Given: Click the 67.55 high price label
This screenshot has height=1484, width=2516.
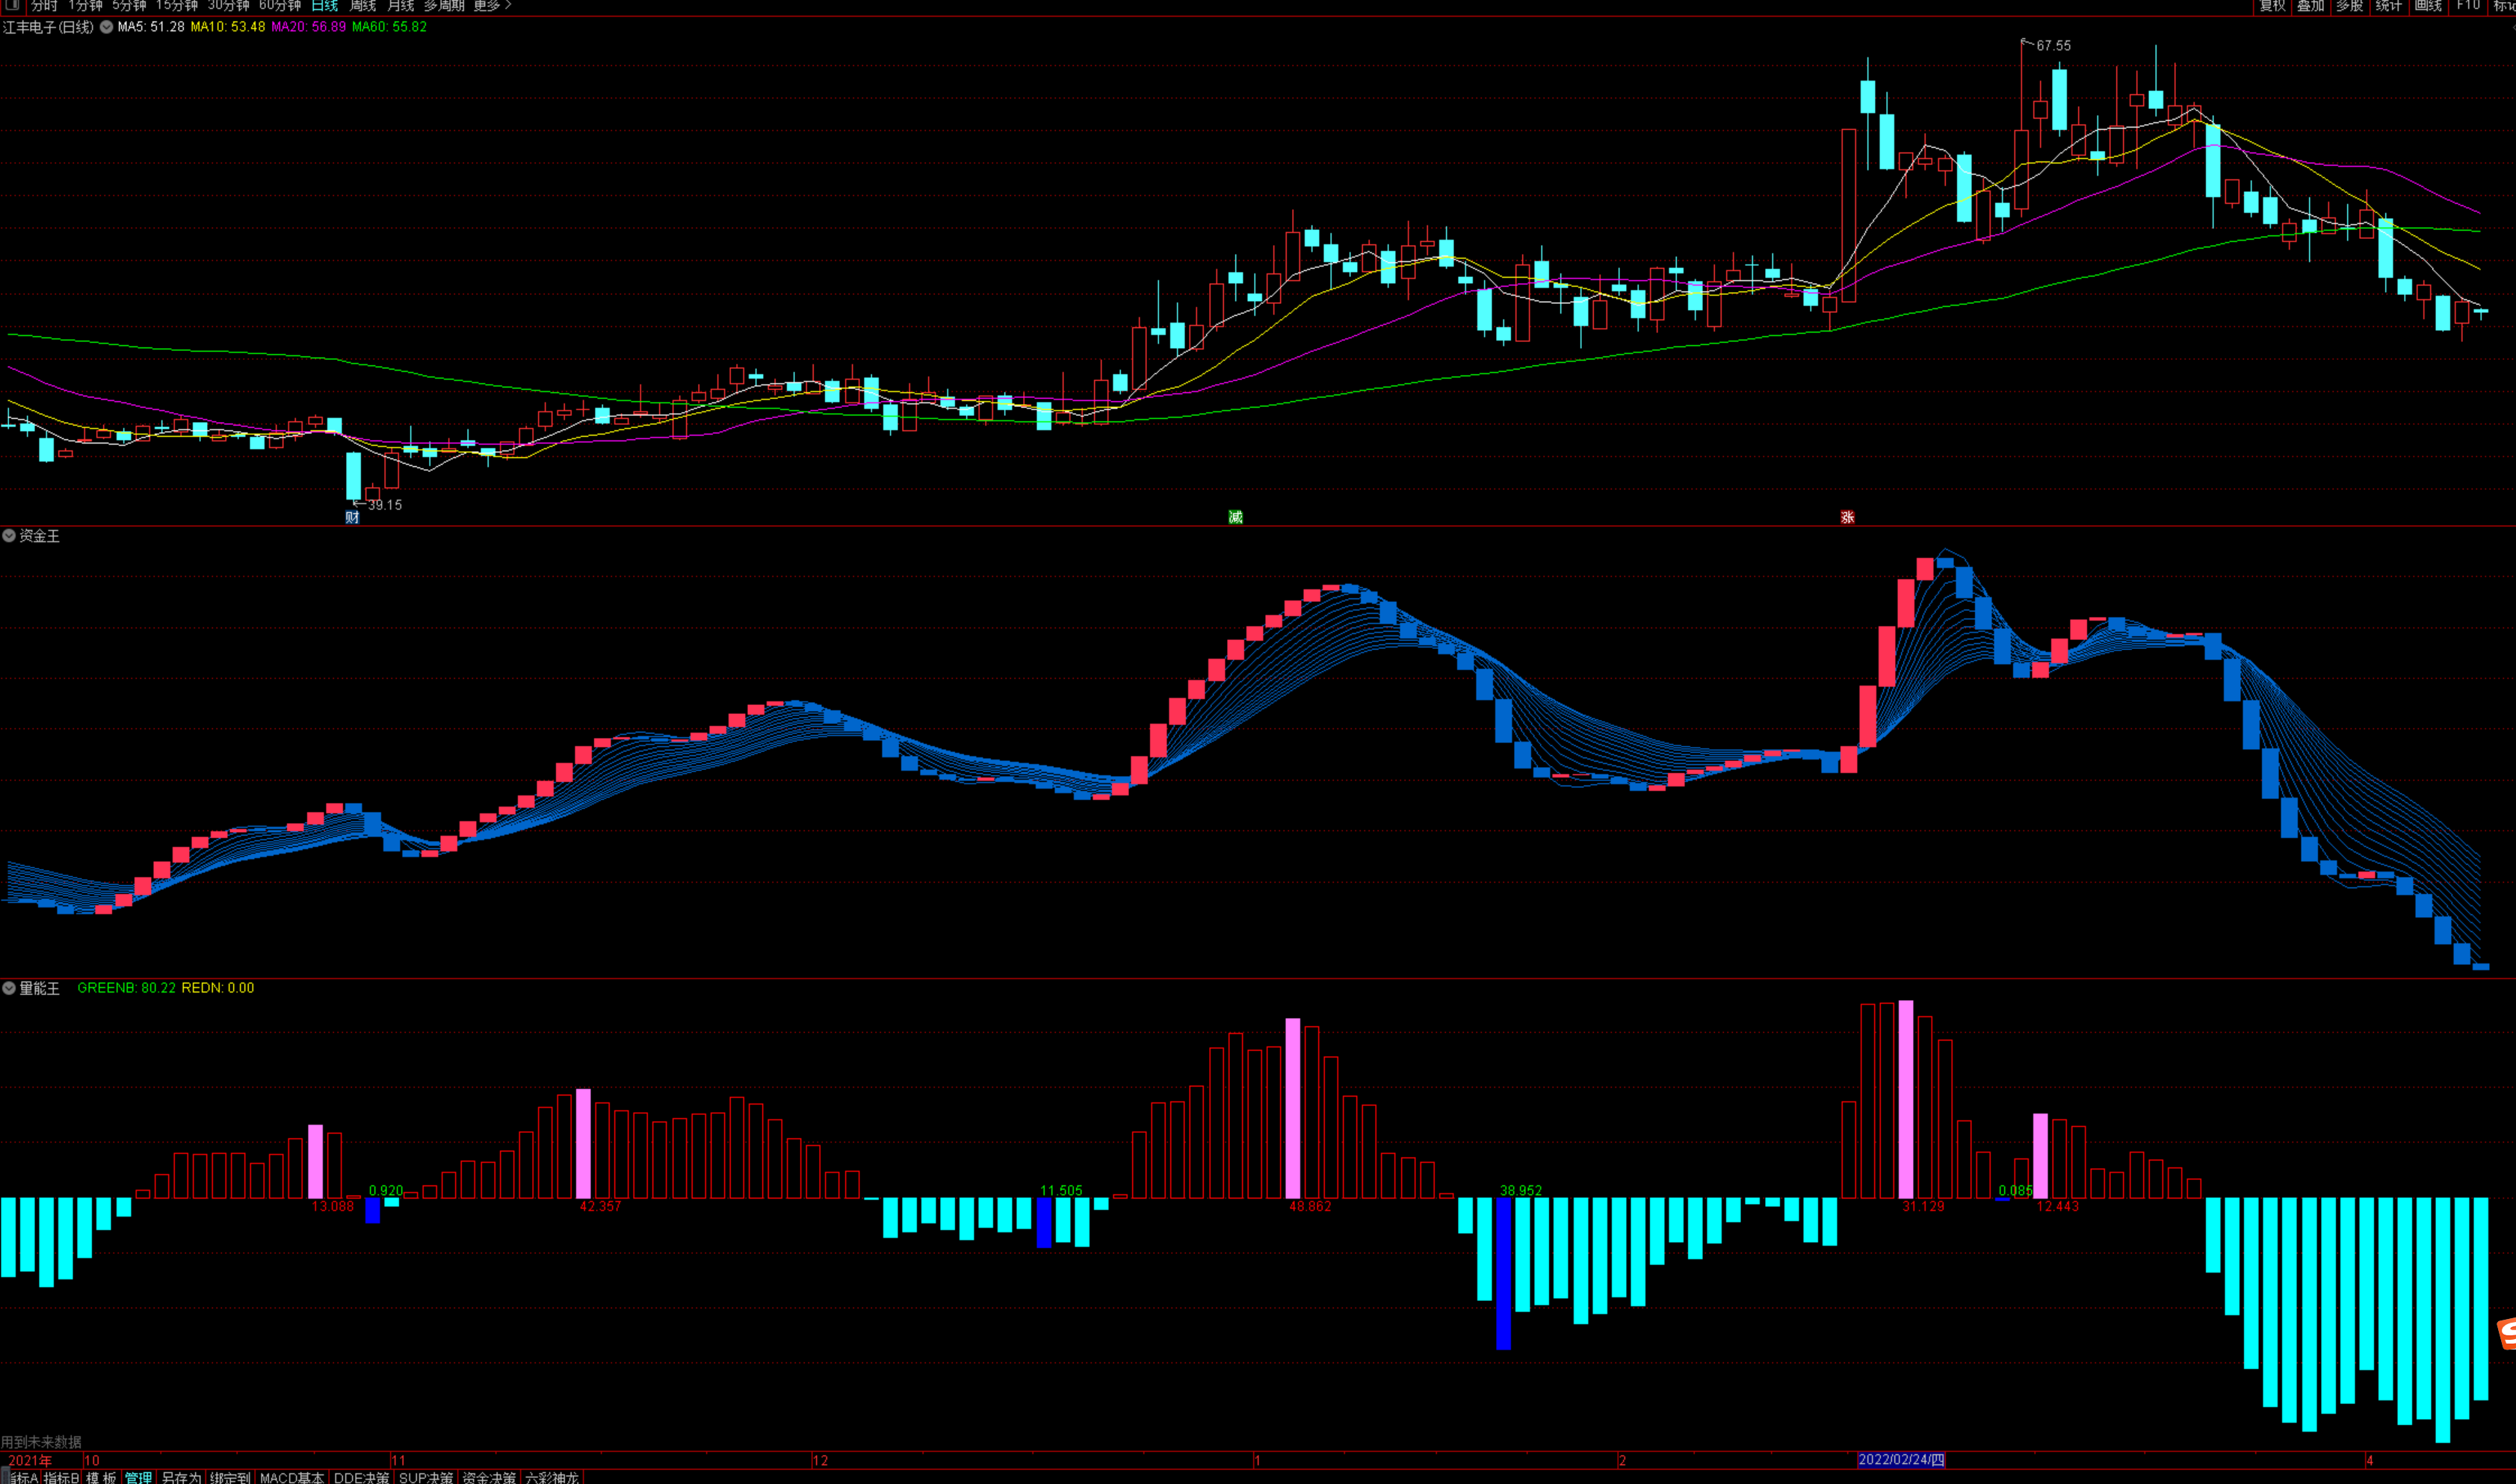Looking at the screenshot, I should pyautogui.click(x=2053, y=46).
